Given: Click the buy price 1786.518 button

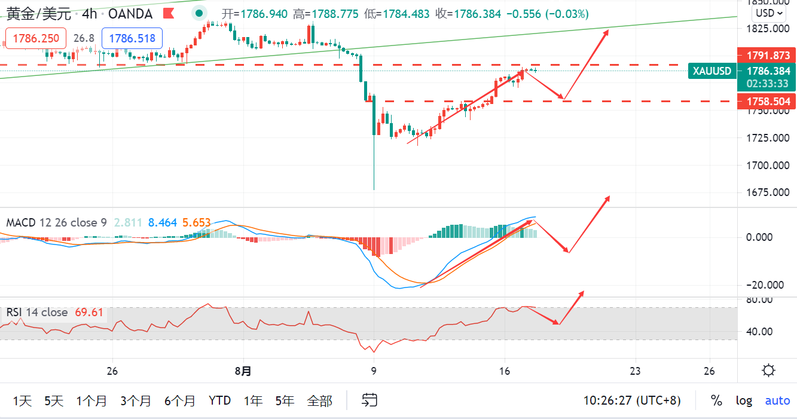Looking at the screenshot, I should tap(133, 38).
